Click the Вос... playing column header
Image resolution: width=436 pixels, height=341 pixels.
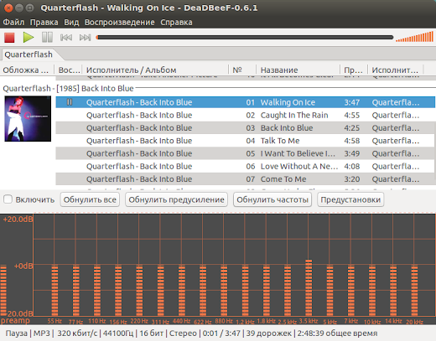tap(69, 70)
